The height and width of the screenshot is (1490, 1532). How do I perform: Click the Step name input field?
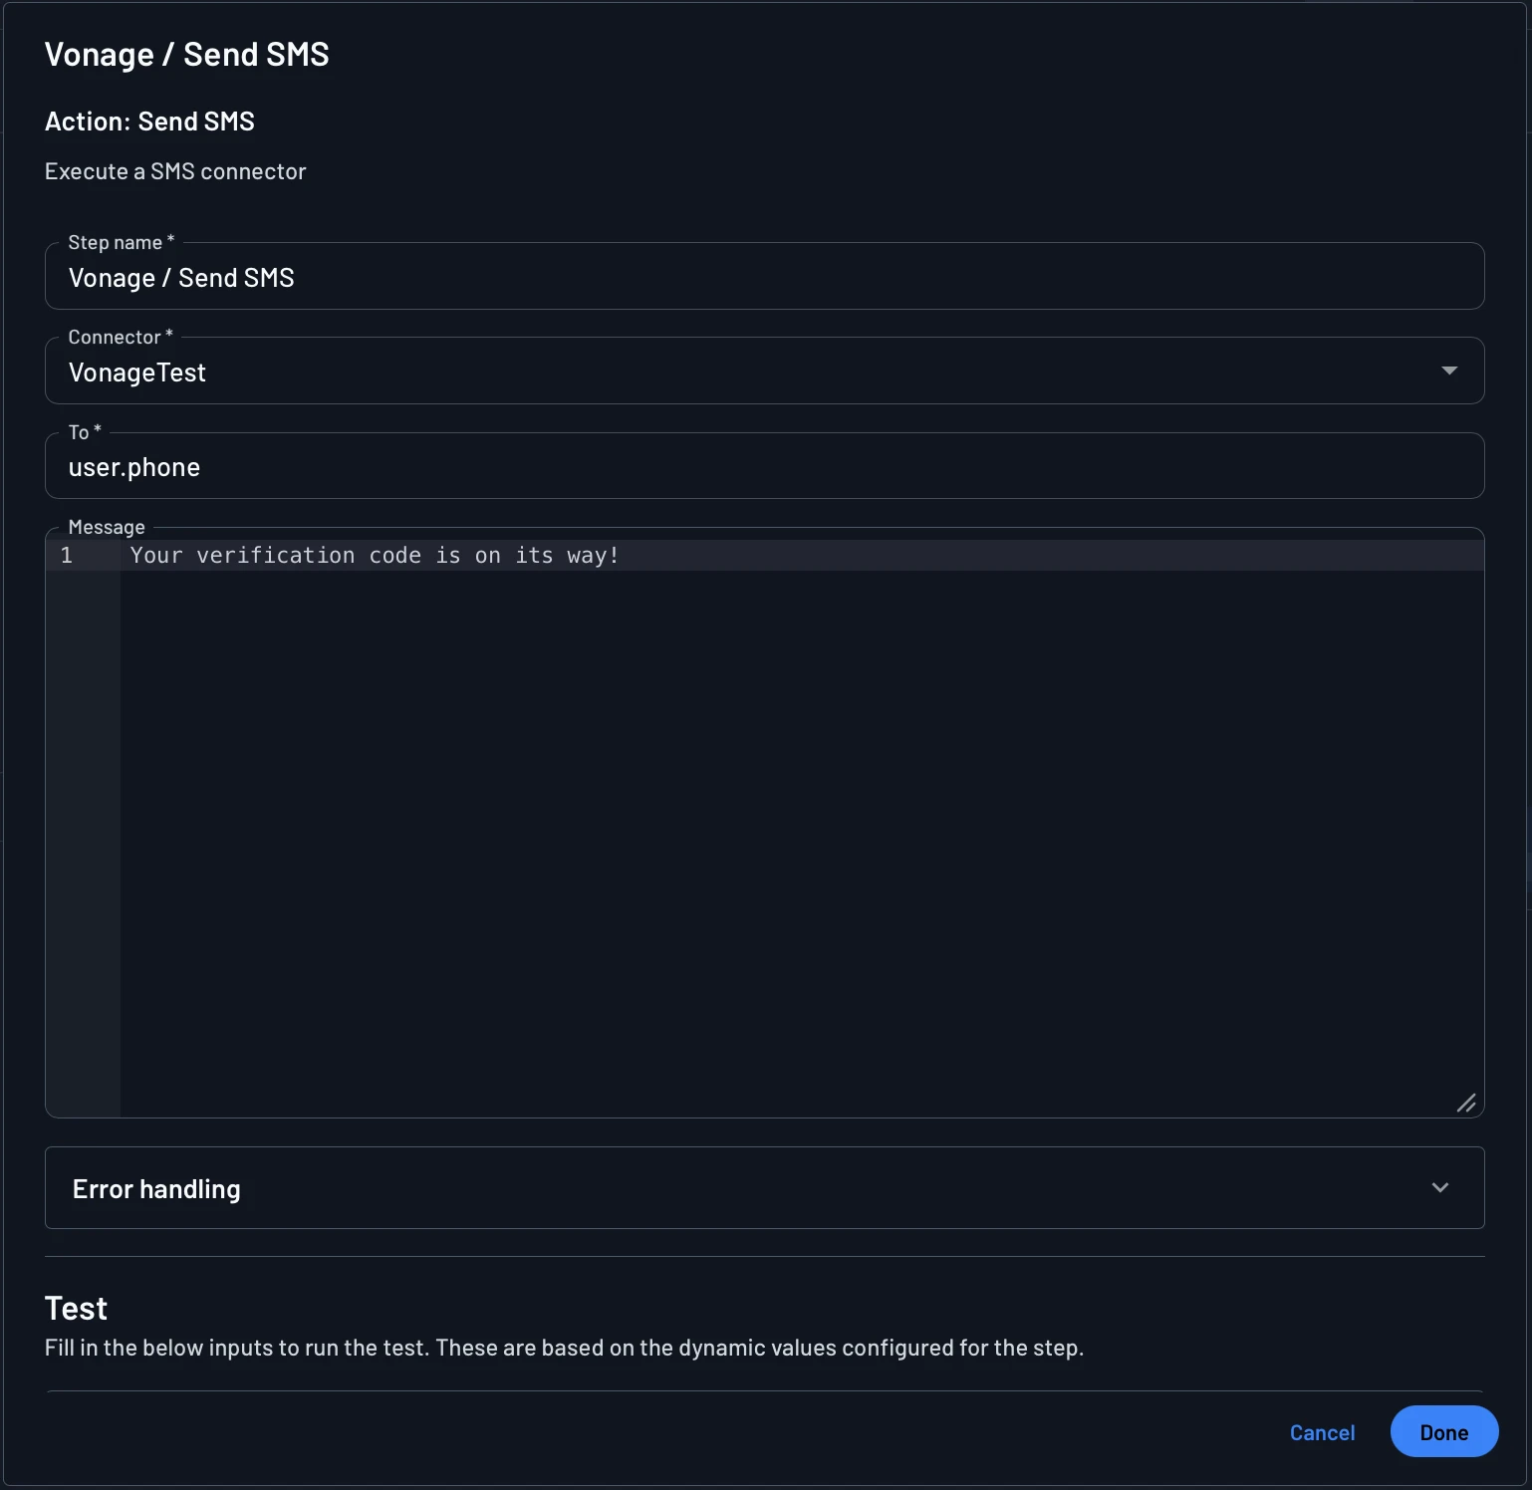pyautogui.click(x=764, y=277)
